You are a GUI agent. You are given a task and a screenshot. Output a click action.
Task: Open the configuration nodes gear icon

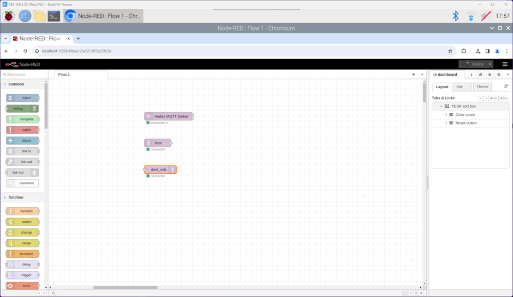(x=499, y=75)
